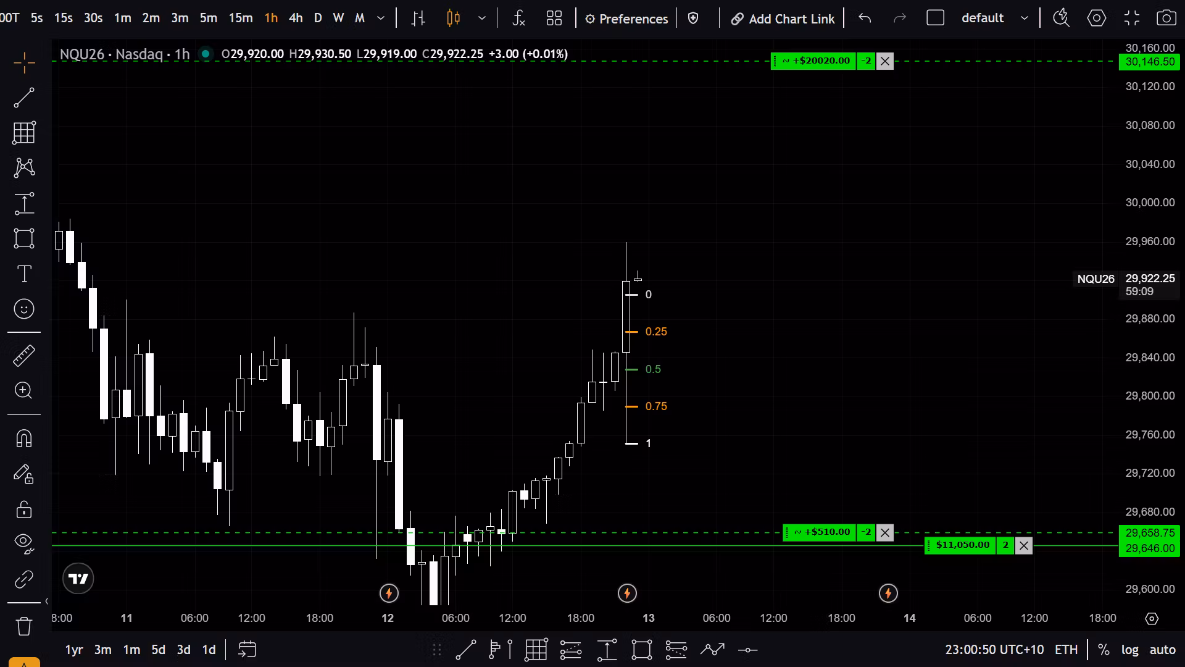The image size is (1185, 667).
Task: Toggle log scale
Action: pos(1130,650)
